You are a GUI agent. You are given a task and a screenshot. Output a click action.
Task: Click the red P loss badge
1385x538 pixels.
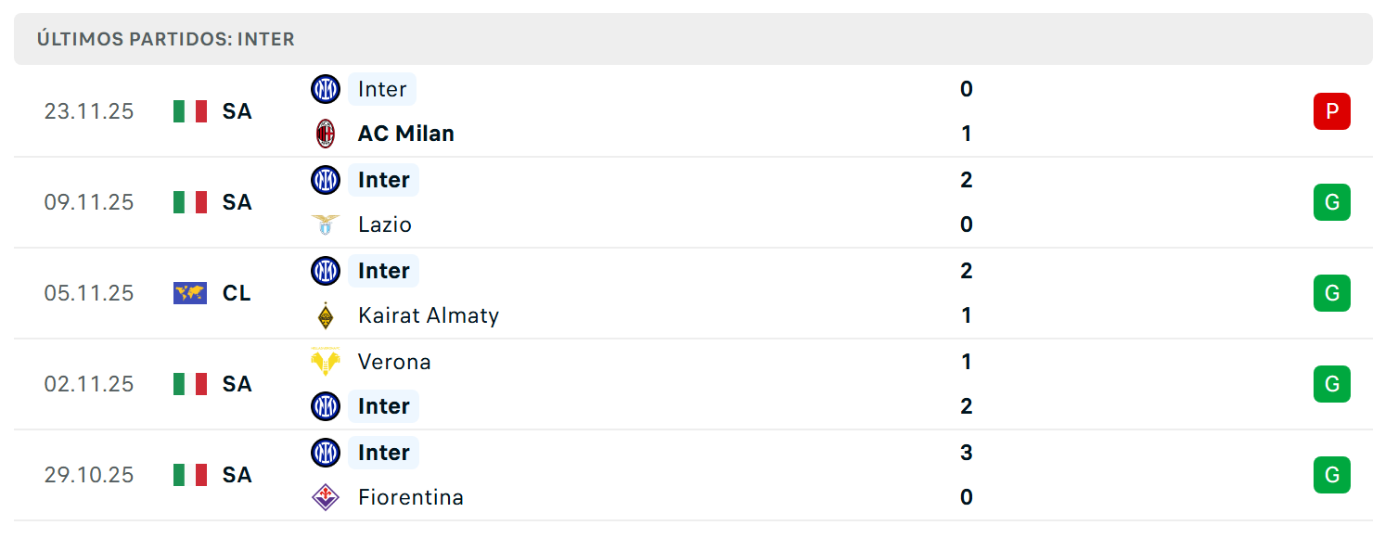coord(1332,111)
